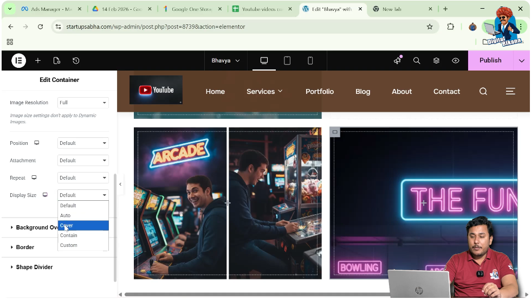Expand the Border section
The image size is (531, 299).
point(25,247)
